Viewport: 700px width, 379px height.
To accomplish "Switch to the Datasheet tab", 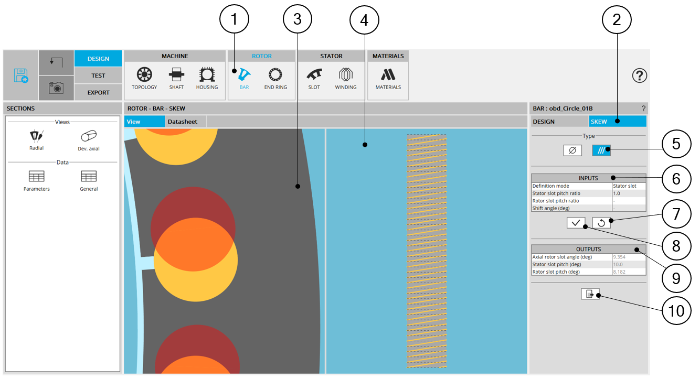I will pyautogui.click(x=182, y=122).
